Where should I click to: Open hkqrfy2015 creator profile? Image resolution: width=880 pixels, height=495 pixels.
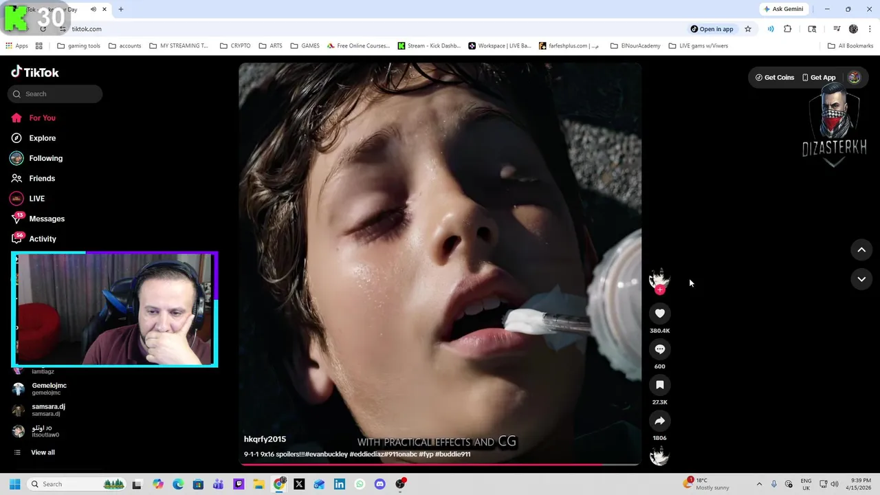265,439
